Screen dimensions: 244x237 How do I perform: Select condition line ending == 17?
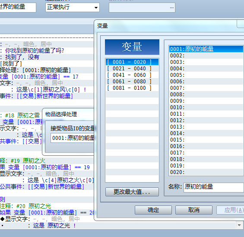tap(47, 76)
